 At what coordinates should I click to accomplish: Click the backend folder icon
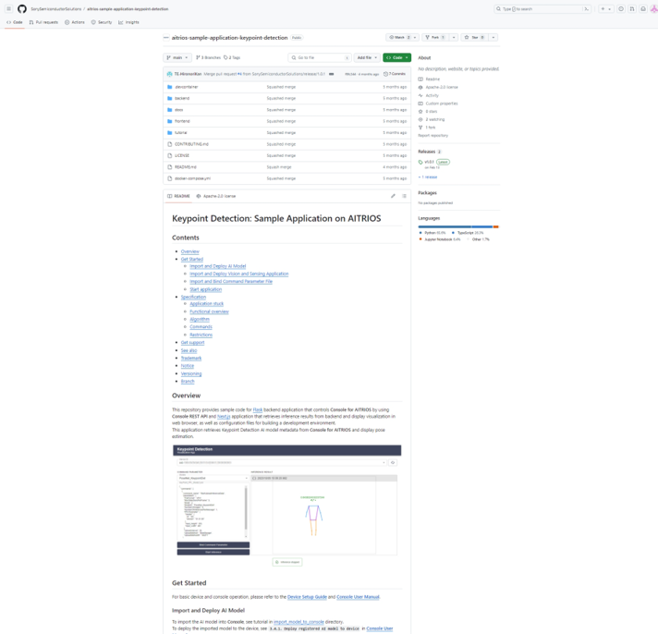coord(169,98)
